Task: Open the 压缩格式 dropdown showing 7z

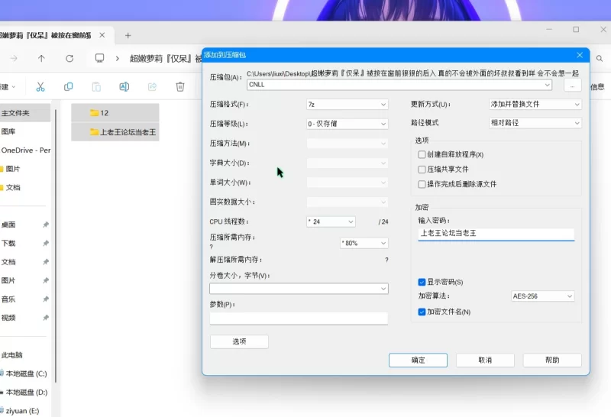Action: (x=348, y=105)
